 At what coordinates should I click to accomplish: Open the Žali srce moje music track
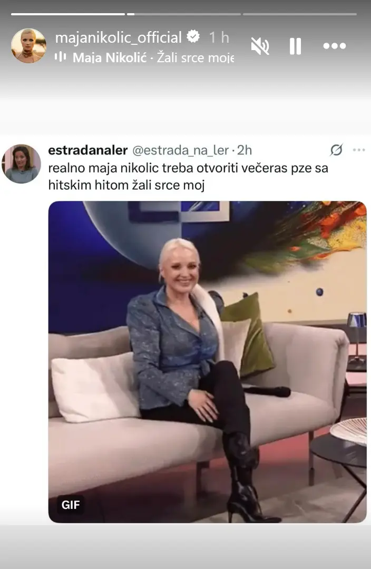(153, 57)
